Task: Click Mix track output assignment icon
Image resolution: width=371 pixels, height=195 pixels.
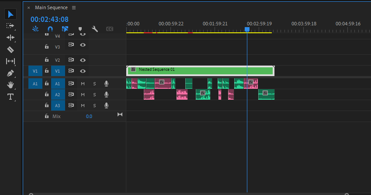Action: point(120,115)
